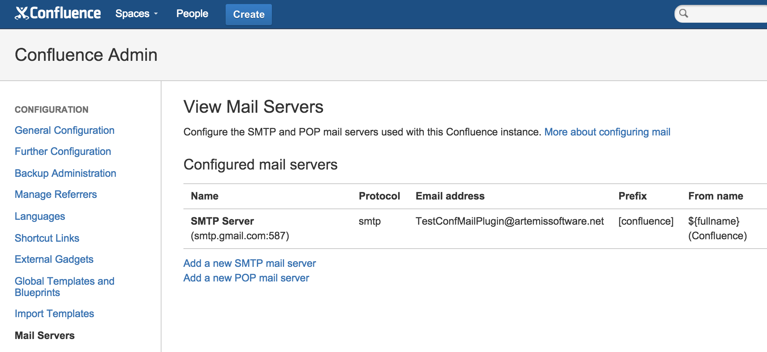Open Manage Referrers
Screen dimensions: 767x352
(56, 194)
